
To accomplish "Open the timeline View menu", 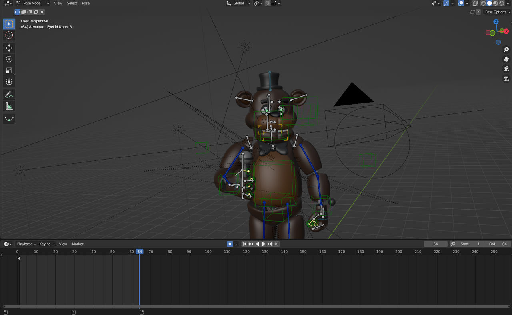I will coord(63,244).
